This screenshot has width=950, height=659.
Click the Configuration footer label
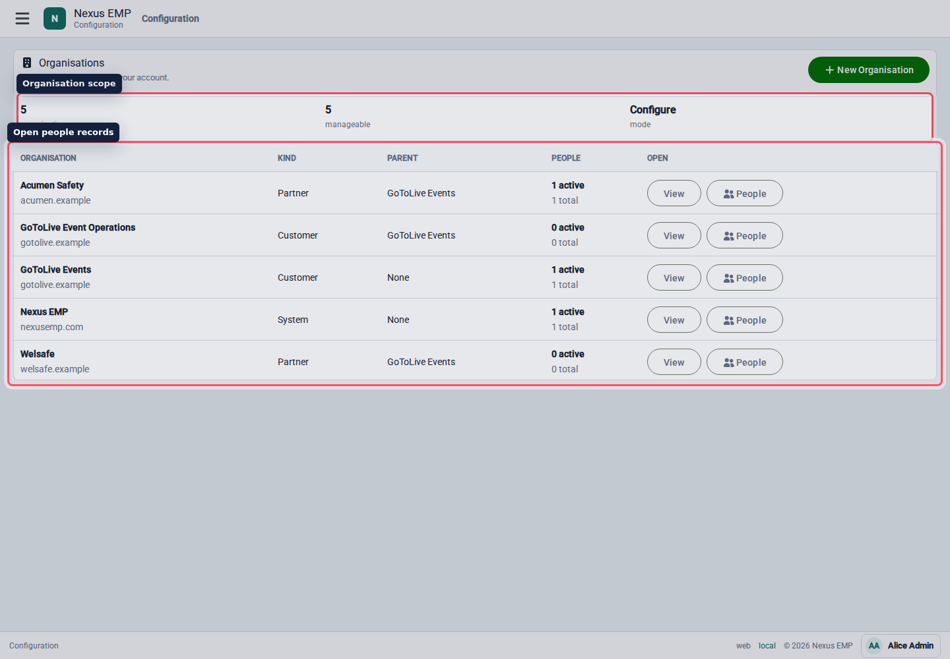click(34, 646)
